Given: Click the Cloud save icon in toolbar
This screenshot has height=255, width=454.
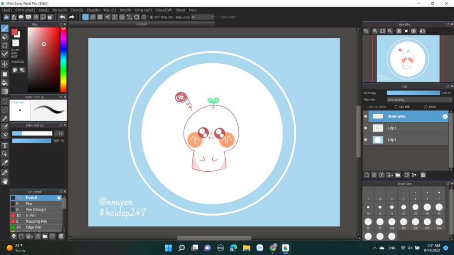Looking at the screenshot, I should click(6, 17).
